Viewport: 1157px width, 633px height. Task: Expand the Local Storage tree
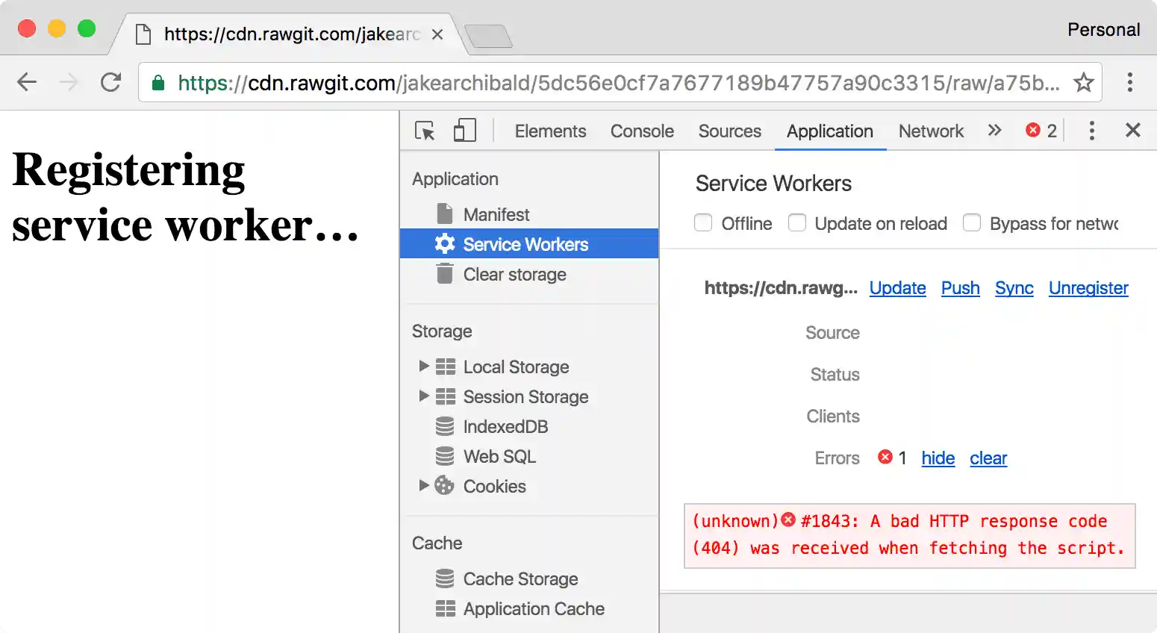click(x=424, y=367)
